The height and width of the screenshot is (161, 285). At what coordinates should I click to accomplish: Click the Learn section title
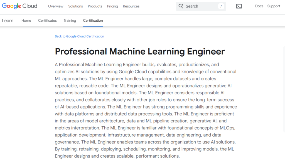pos(8,21)
